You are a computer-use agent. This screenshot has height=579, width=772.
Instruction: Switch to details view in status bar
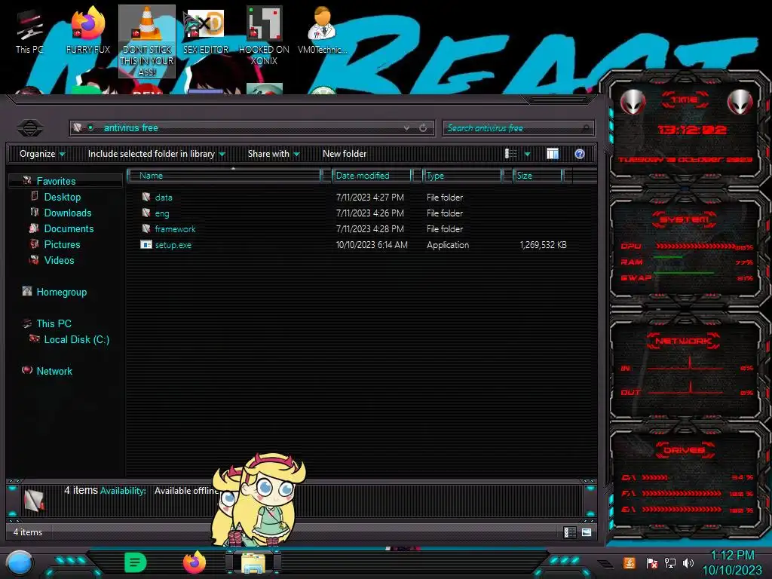click(x=570, y=532)
